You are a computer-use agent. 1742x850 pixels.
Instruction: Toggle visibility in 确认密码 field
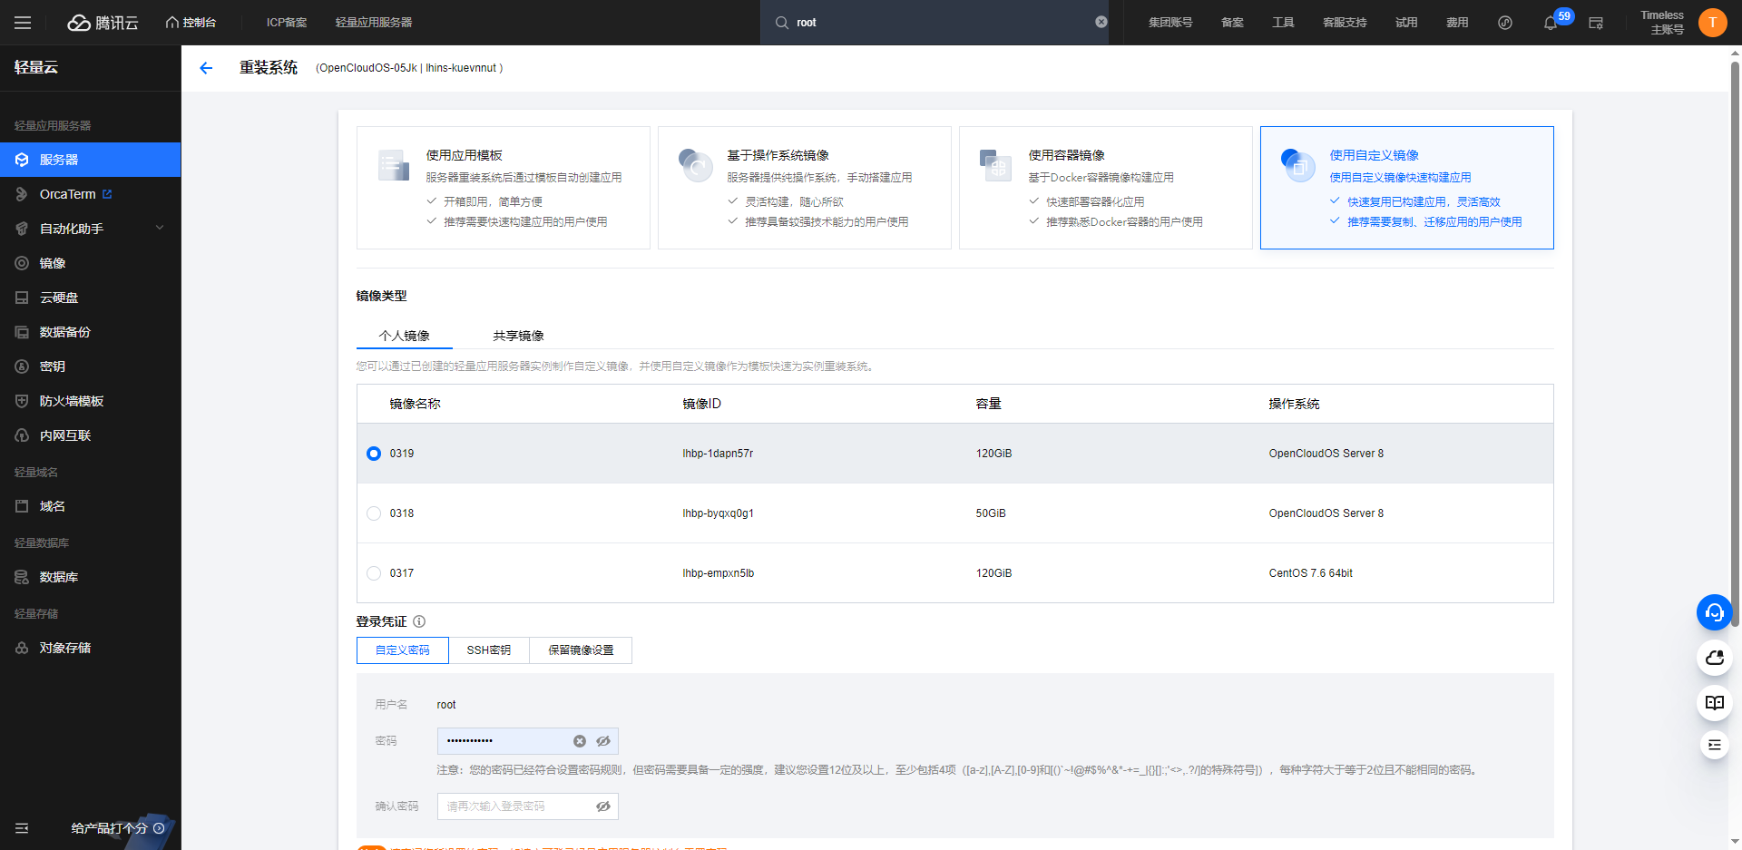coord(603,806)
